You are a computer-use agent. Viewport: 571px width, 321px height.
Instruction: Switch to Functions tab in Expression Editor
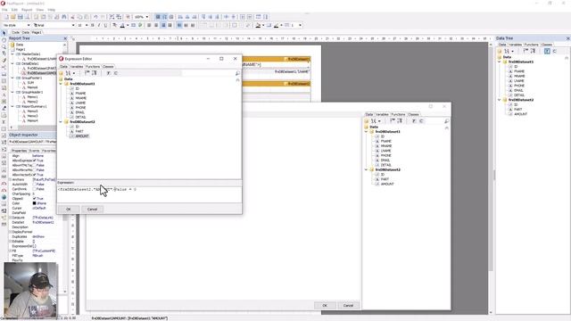pos(93,67)
